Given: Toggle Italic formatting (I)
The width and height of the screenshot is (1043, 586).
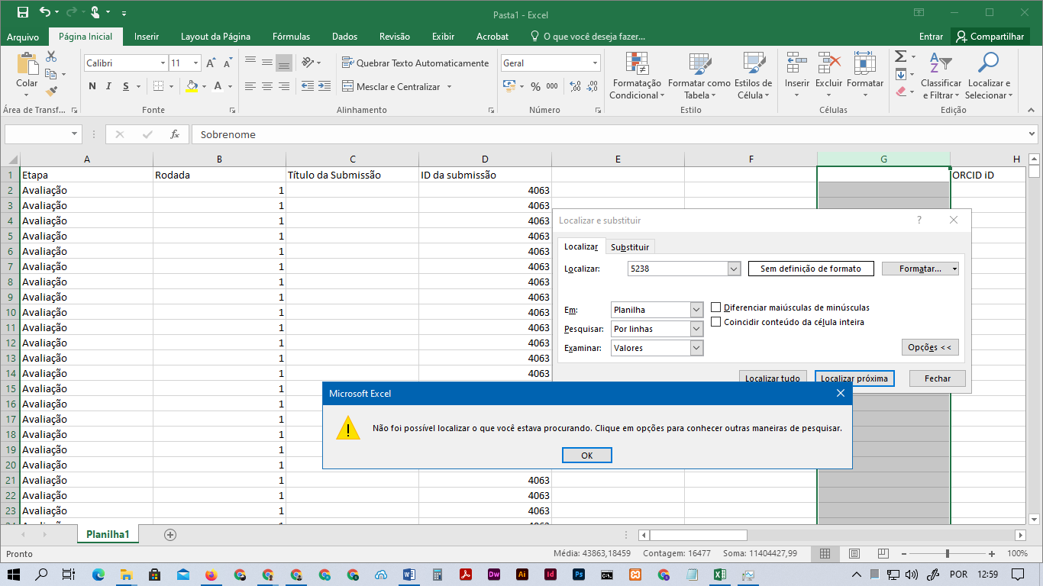Looking at the screenshot, I should (x=109, y=86).
